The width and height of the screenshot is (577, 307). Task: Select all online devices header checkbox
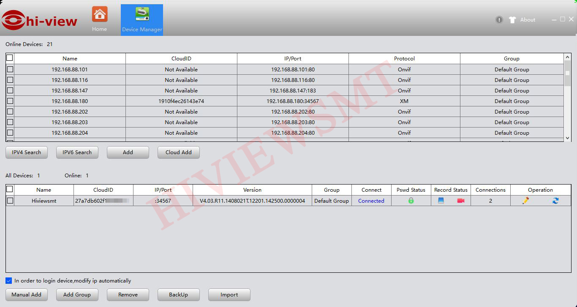coord(10,58)
